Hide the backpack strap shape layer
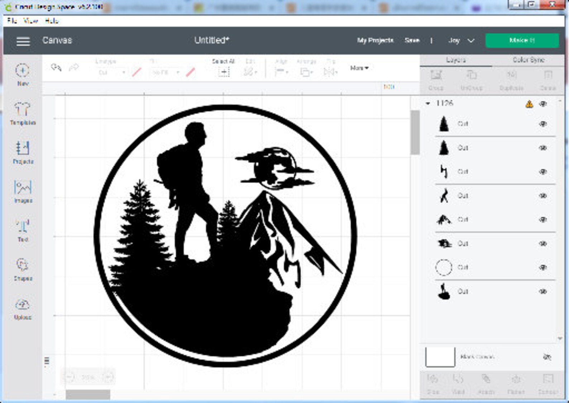Image resolution: width=569 pixels, height=403 pixels. click(543, 172)
